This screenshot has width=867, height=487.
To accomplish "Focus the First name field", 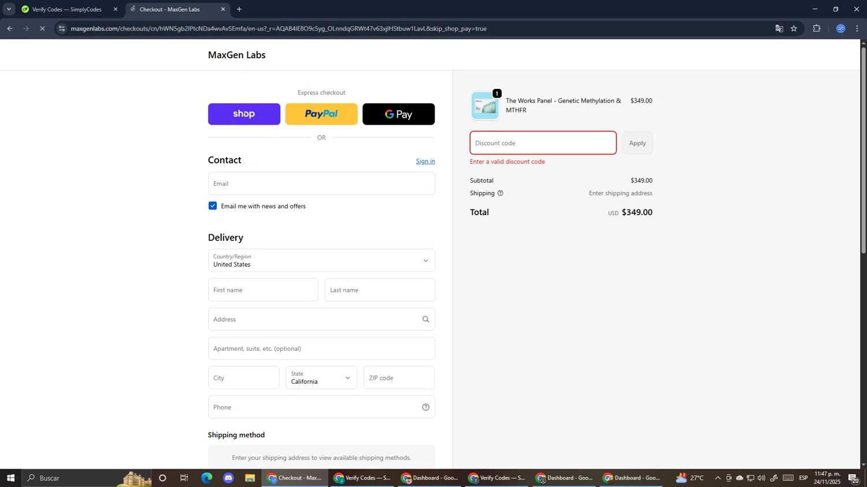I will (x=263, y=290).
